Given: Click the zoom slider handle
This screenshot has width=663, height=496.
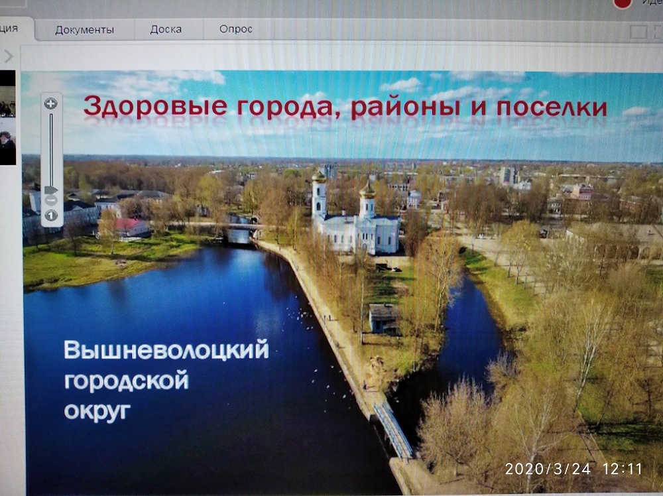Looking at the screenshot, I should tap(52, 190).
